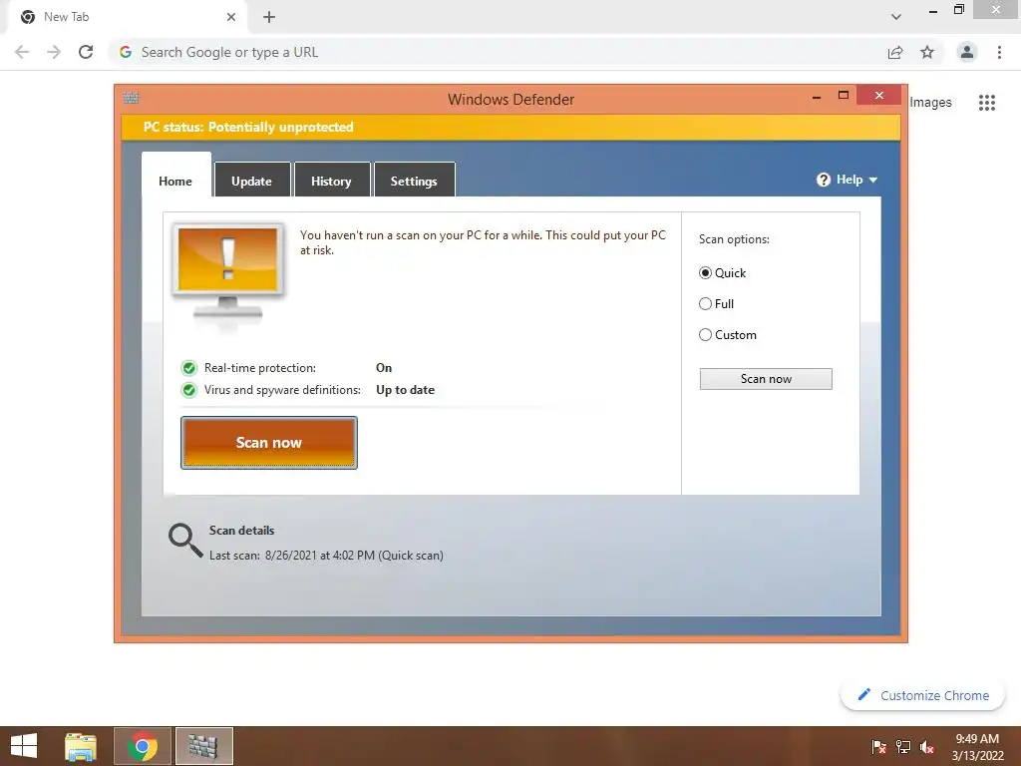Share this page icon in Chrome
1021x766 pixels.
[895, 52]
